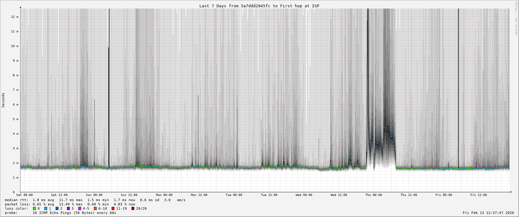Click the green 0 loss color swatch

tap(34, 208)
